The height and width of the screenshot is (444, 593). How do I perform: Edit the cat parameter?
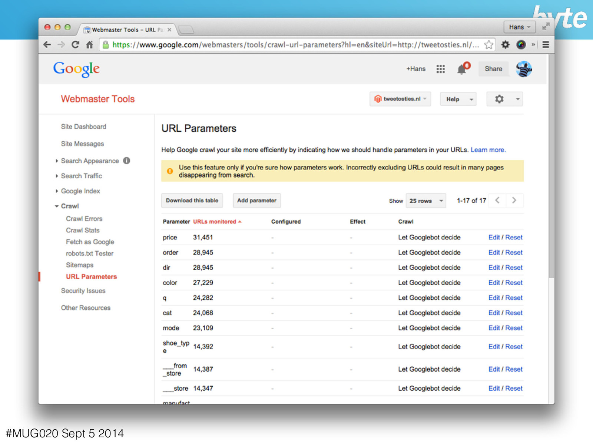click(x=494, y=313)
